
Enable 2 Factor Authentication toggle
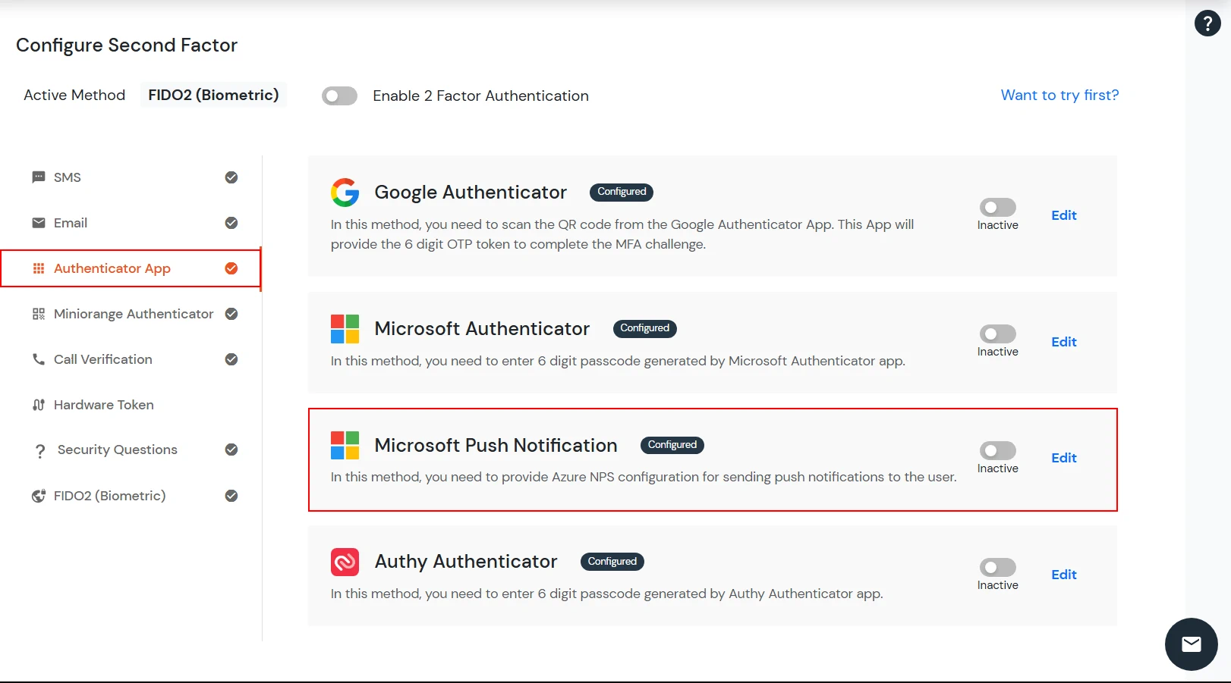point(338,96)
